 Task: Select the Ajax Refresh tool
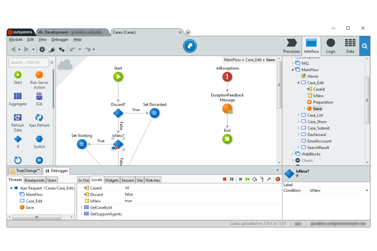coord(39,117)
